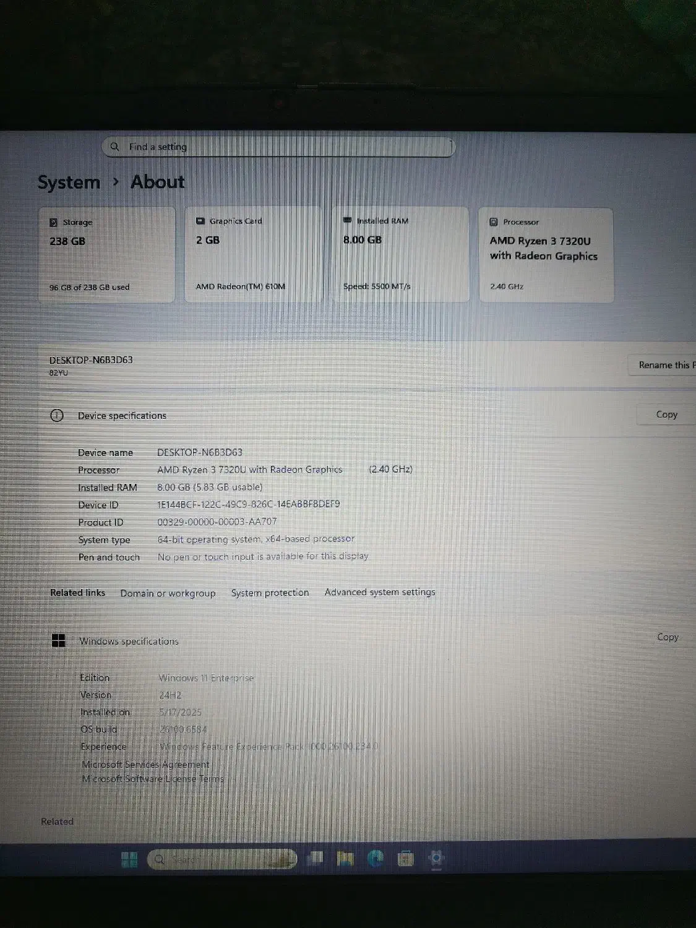Open the Processor AMD Ryzen card

click(x=546, y=255)
